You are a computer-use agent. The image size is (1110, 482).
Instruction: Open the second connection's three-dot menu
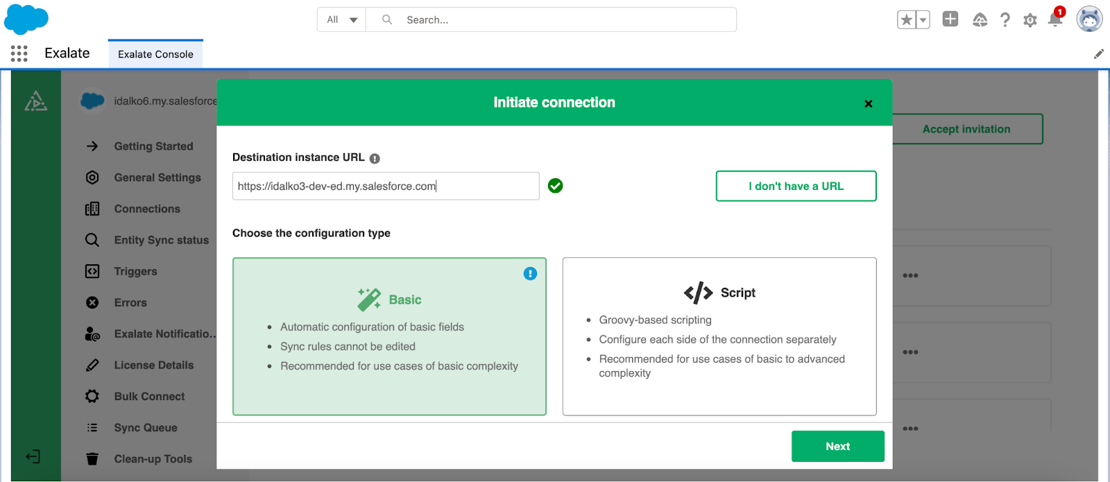(910, 352)
